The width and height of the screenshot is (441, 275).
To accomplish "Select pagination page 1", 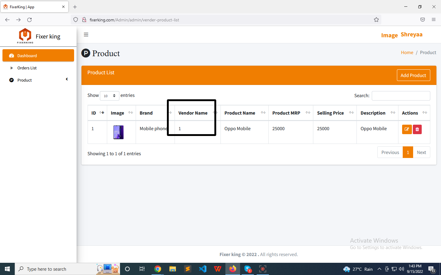I will click(x=408, y=152).
